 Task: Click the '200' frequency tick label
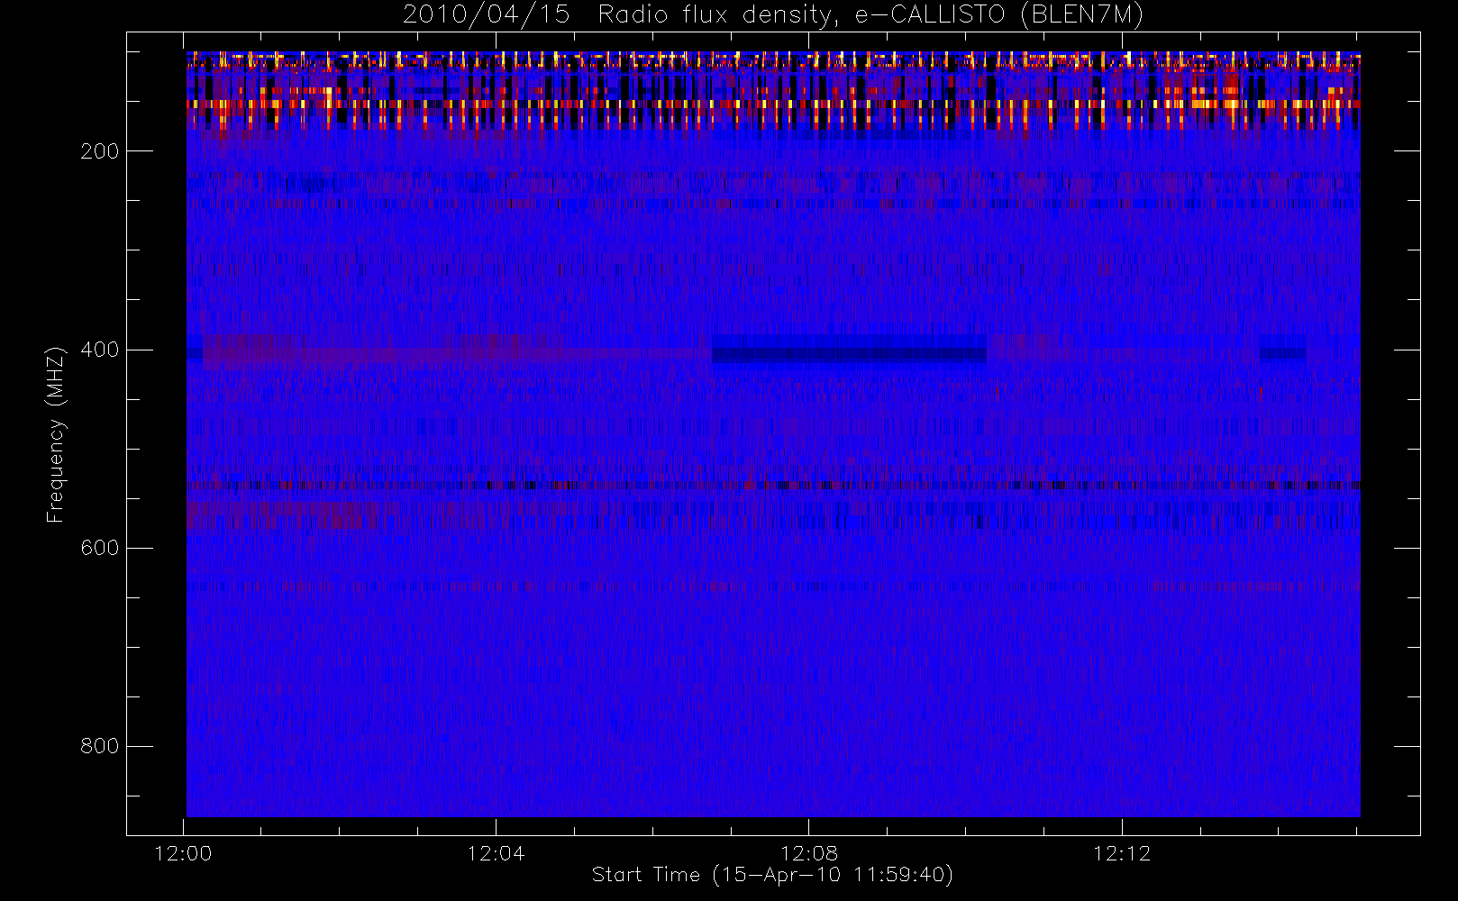point(100,151)
